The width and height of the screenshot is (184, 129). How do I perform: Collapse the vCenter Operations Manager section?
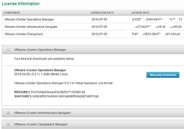click(x=8, y=50)
